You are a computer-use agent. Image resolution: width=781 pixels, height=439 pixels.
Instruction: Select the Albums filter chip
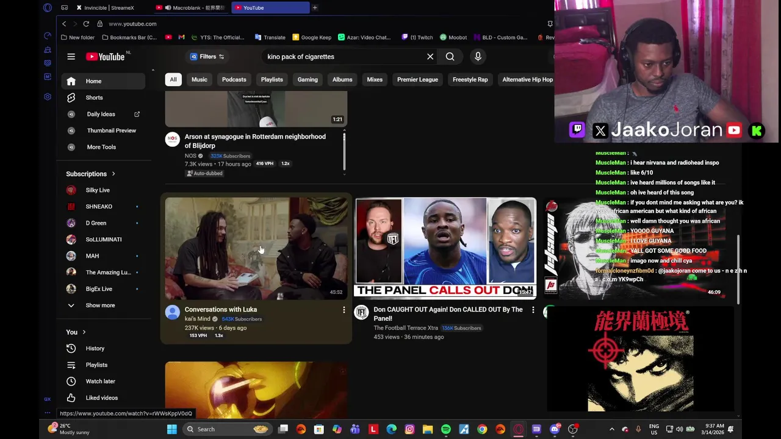(342, 79)
